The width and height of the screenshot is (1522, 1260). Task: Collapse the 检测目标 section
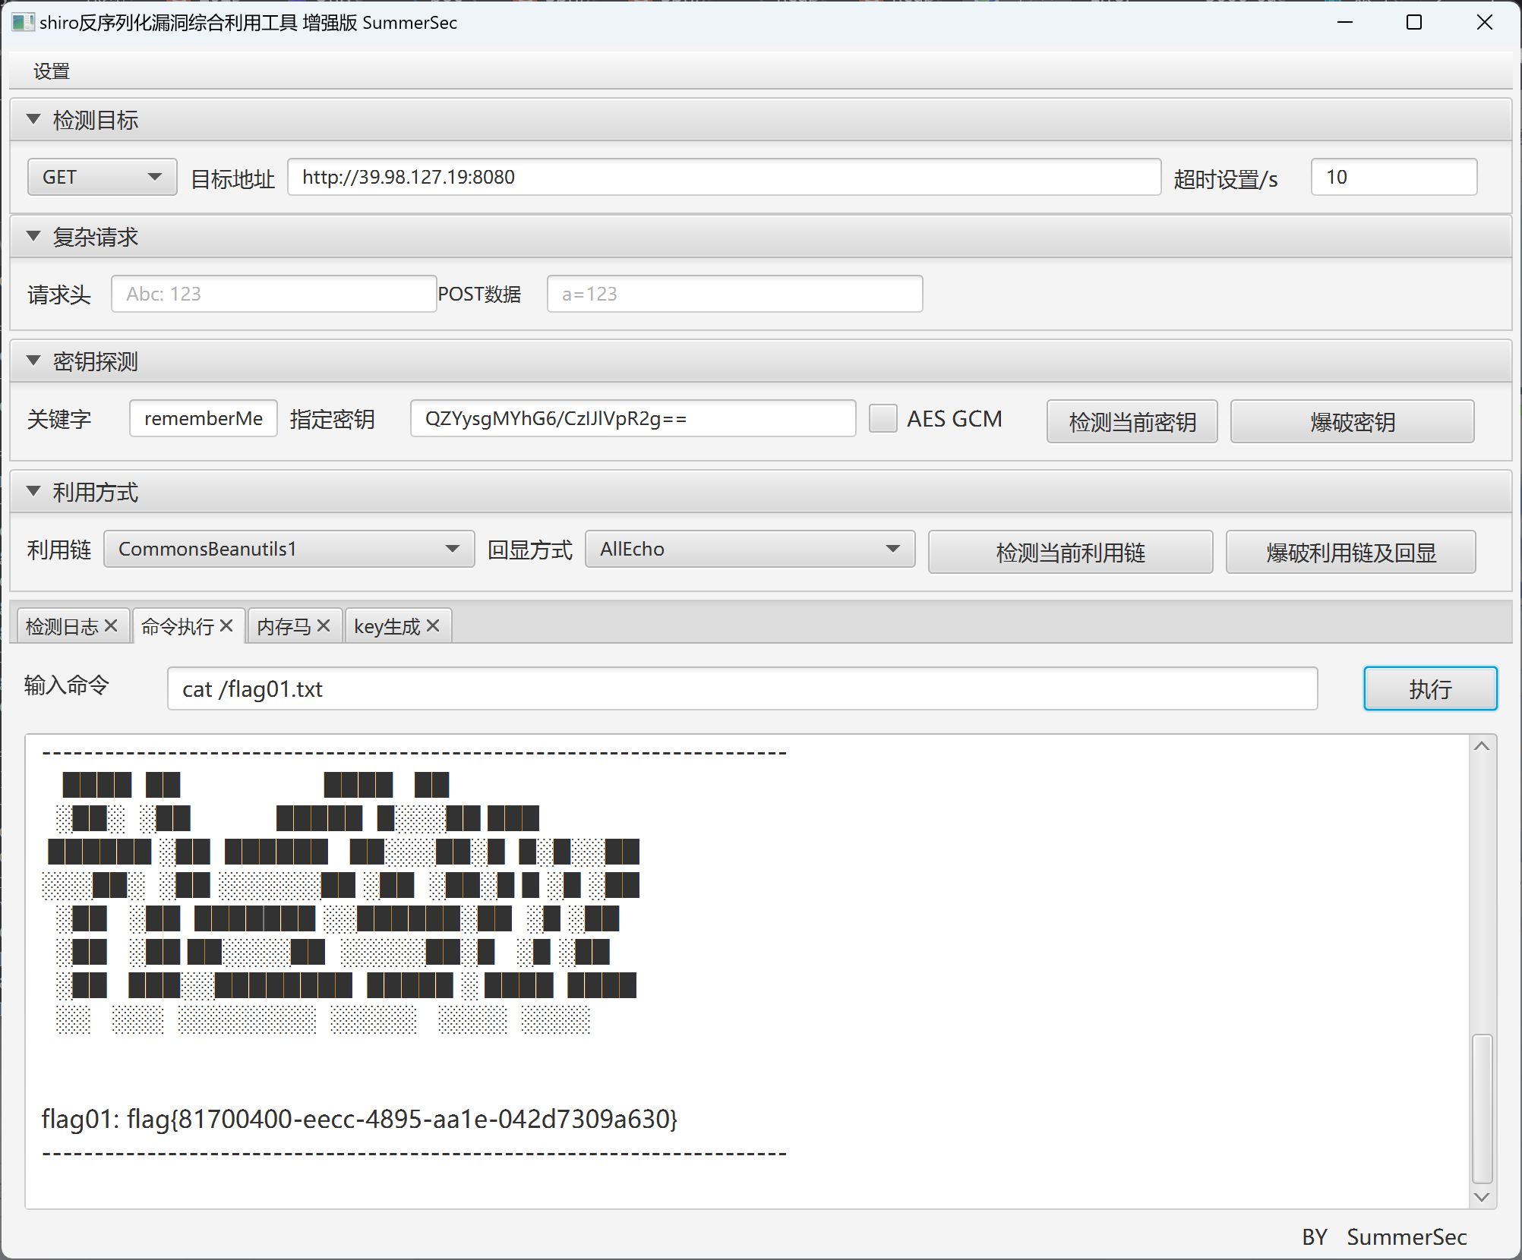(x=33, y=119)
